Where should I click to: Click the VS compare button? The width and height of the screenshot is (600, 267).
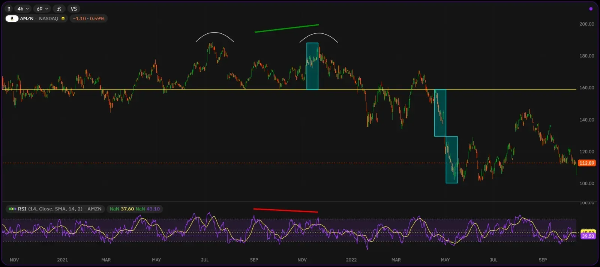pyautogui.click(x=74, y=9)
